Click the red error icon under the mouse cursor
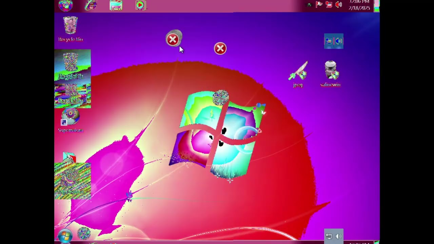The width and height of the screenshot is (434, 244). click(x=173, y=40)
